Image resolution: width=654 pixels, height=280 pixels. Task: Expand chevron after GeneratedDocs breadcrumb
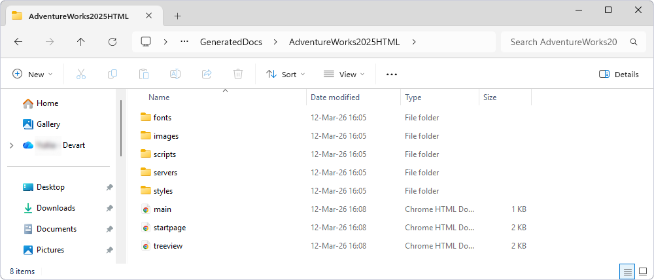(x=275, y=42)
